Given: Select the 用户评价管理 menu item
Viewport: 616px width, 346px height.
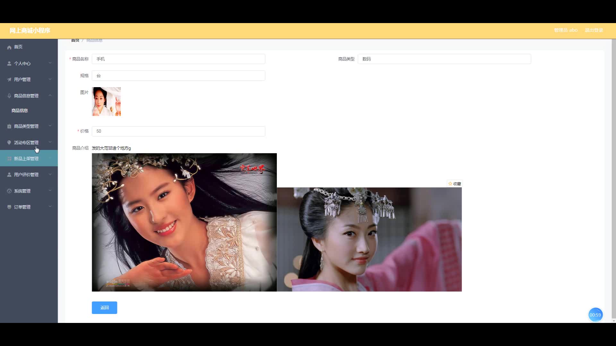Looking at the screenshot, I should click(29, 175).
